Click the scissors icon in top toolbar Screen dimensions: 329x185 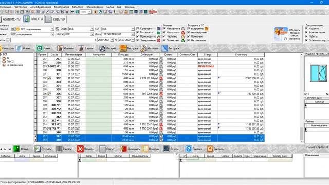coord(62,12)
